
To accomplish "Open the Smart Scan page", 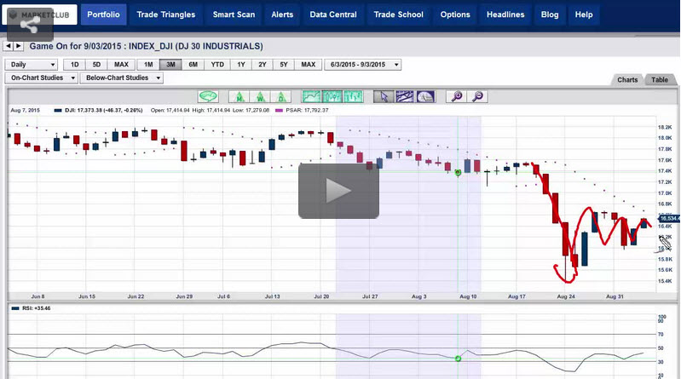I will click(233, 14).
